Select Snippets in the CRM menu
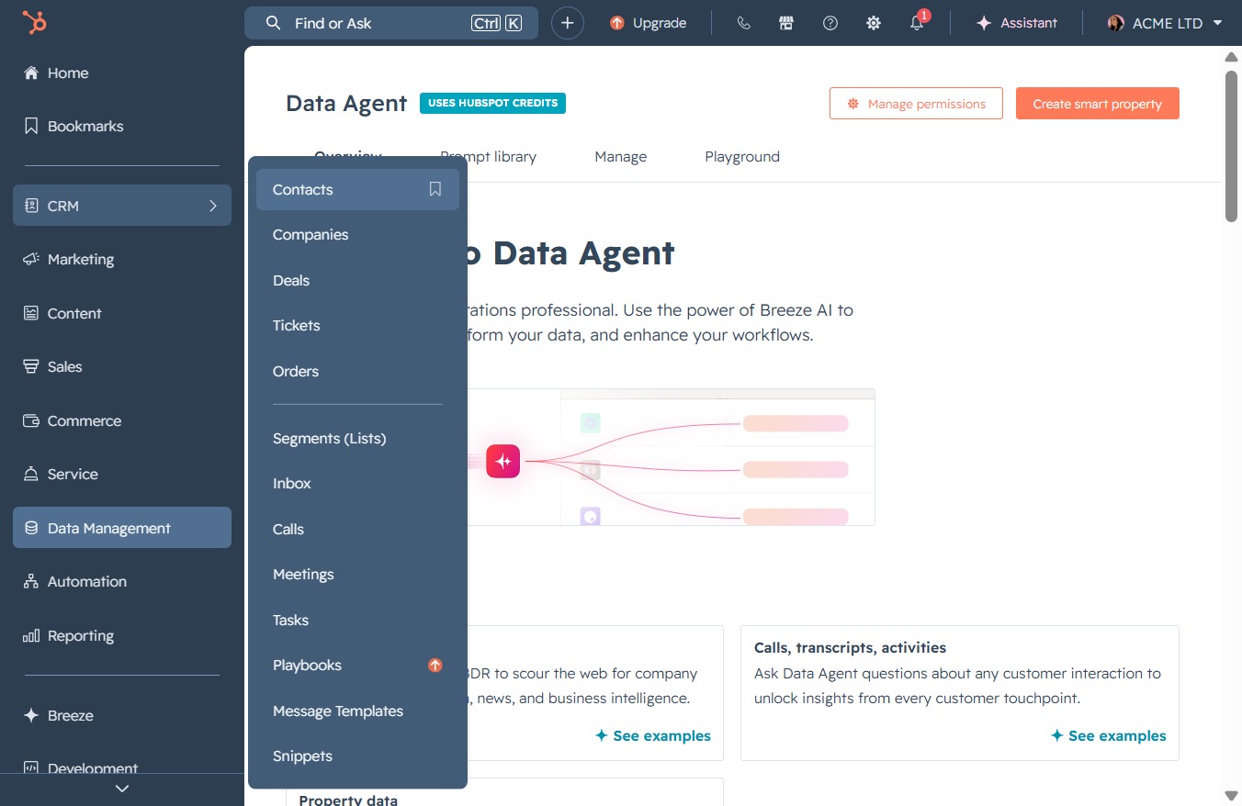 [x=357, y=756]
